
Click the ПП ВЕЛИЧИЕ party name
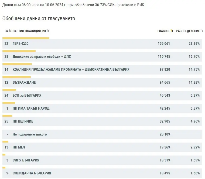point(23,121)
